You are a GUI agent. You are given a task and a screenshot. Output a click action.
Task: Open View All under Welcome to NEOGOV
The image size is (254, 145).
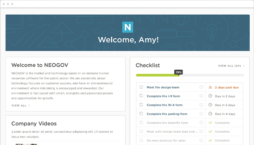coord(19,105)
